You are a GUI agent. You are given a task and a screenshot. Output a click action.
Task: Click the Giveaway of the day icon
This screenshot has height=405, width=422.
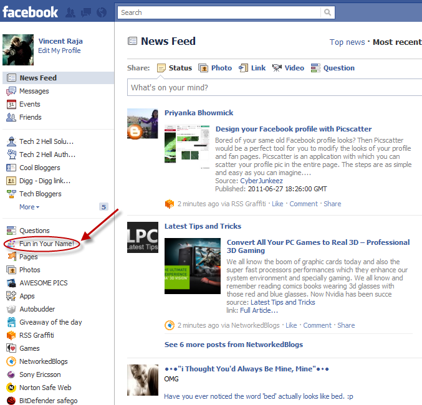pos(11,322)
